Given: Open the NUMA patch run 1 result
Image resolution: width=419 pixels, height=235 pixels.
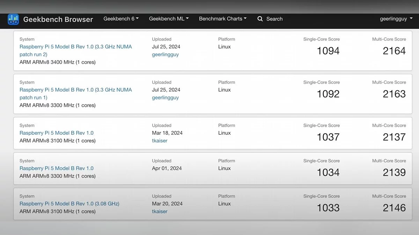Looking at the screenshot, I should tap(75, 90).
